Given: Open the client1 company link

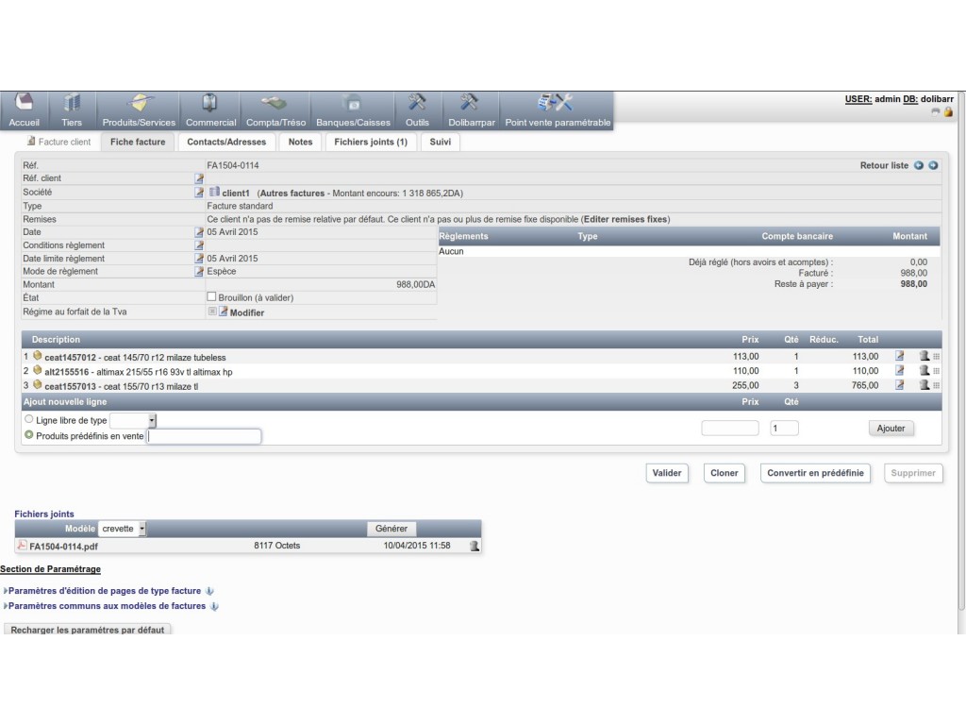Looking at the screenshot, I should (x=235, y=193).
